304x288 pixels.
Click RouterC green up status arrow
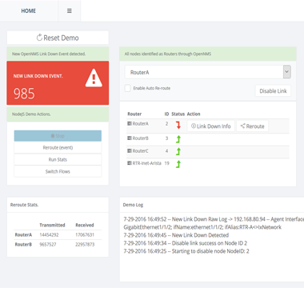[178, 151]
